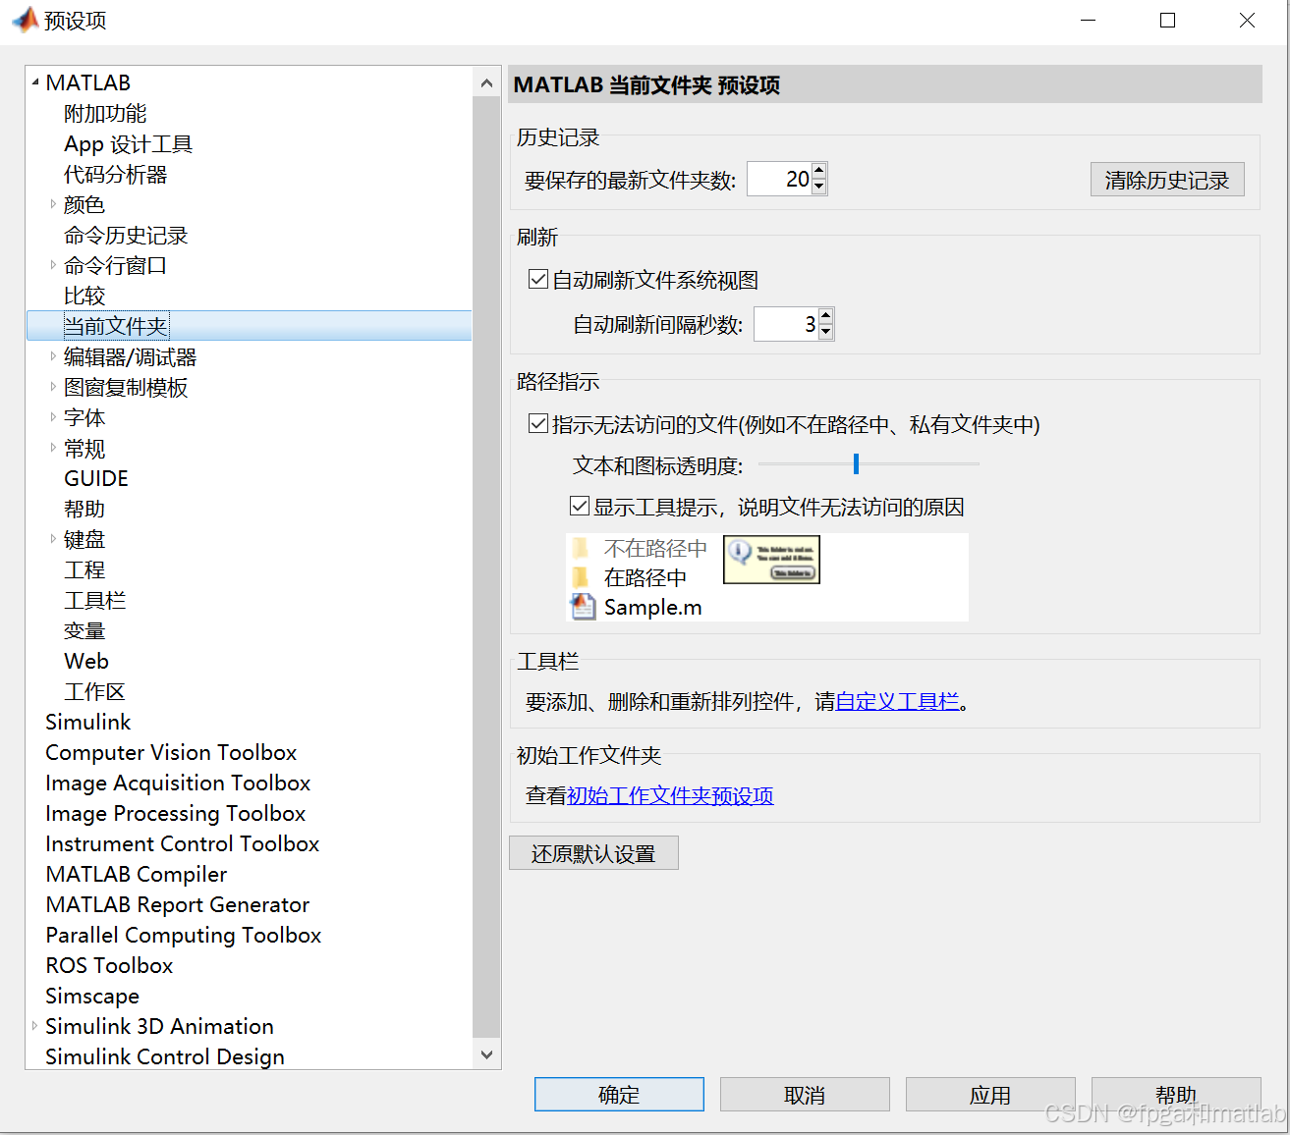Close the 预设项 window
The height and width of the screenshot is (1135, 1290).
pyautogui.click(x=1247, y=21)
